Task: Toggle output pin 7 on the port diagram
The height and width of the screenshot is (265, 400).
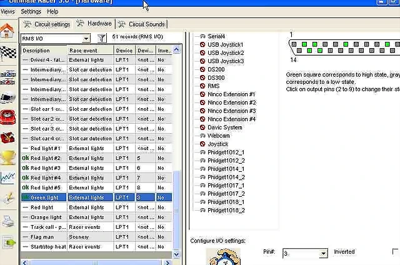Action: [356, 44]
